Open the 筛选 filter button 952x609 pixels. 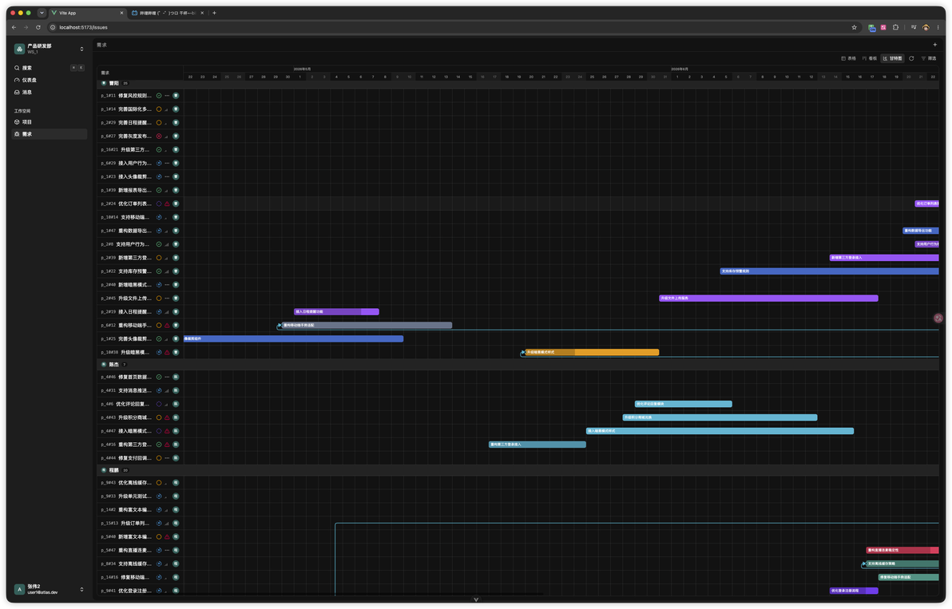point(929,58)
